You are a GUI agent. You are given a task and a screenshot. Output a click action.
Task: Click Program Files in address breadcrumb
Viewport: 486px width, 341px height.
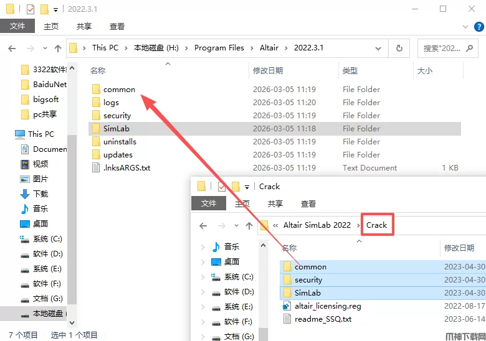pos(219,48)
